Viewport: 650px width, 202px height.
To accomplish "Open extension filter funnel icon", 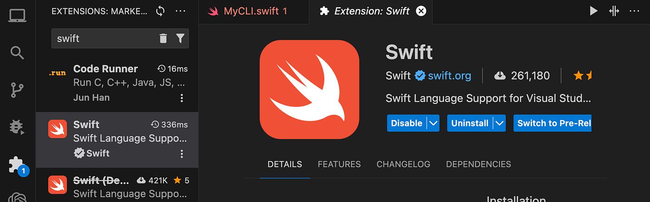I will [180, 38].
